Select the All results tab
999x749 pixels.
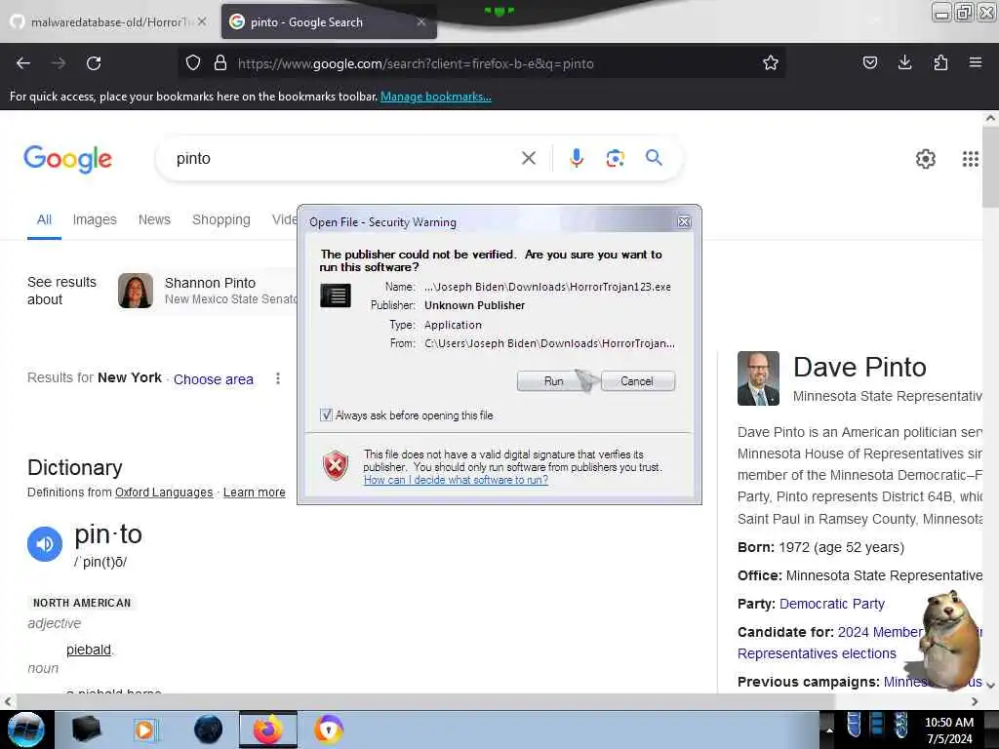point(44,219)
